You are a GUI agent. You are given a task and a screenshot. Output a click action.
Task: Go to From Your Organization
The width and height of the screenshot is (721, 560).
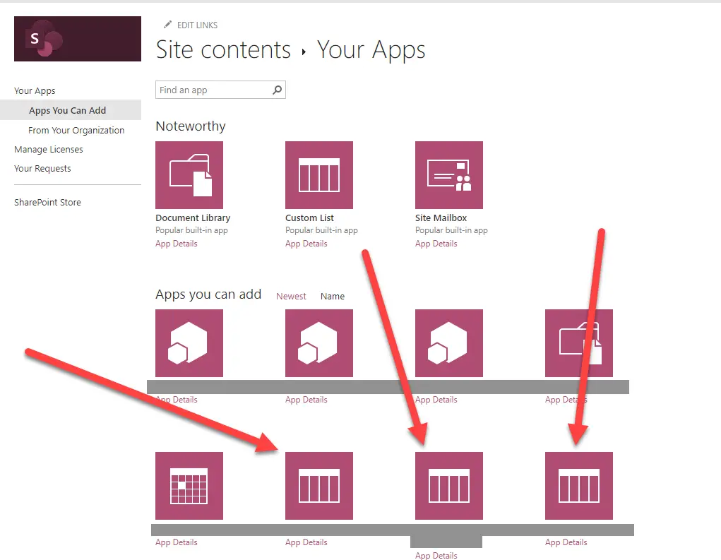76,131
